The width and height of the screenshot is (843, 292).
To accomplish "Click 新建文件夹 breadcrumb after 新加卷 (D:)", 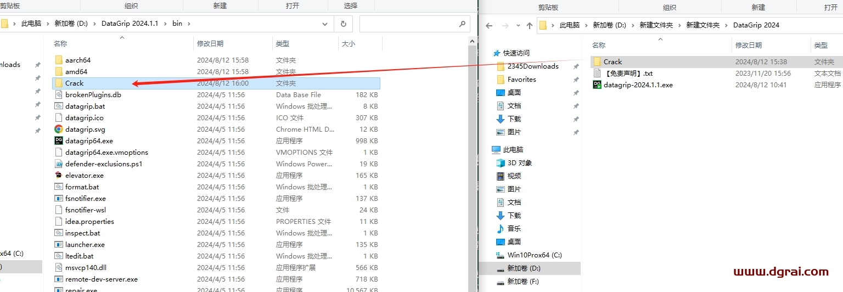I will pyautogui.click(x=656, y=25).
